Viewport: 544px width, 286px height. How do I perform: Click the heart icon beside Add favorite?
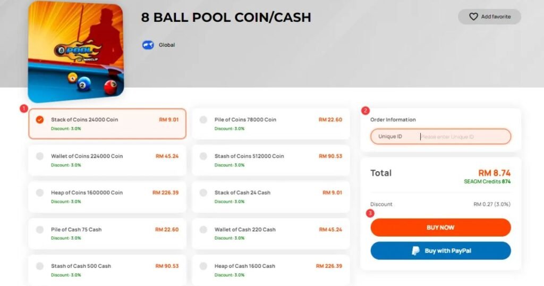(x=473, y=17)
